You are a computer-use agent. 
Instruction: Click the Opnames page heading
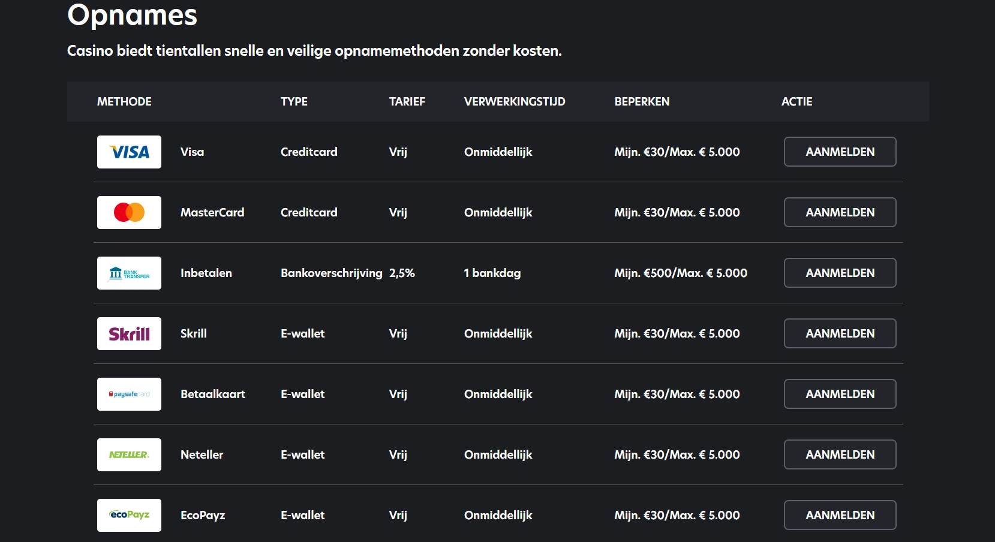(x=132, y=14)
